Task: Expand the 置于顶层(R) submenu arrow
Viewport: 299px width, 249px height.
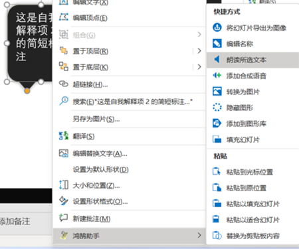Action: pyautogui.click(x=199, y=51)
